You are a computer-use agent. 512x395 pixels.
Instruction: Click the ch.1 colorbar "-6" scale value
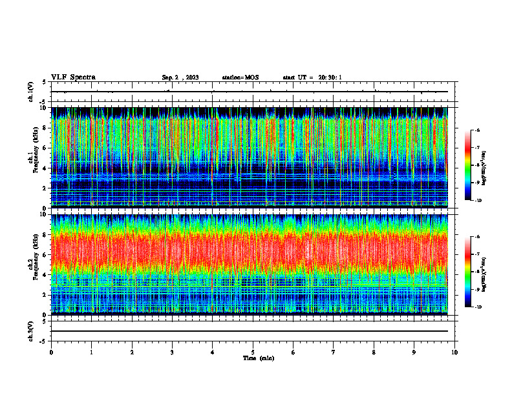(x=477, y=130)
